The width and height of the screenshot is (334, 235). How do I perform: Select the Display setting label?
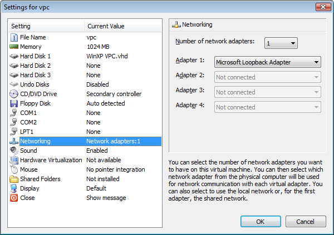[x=30, y=188]
